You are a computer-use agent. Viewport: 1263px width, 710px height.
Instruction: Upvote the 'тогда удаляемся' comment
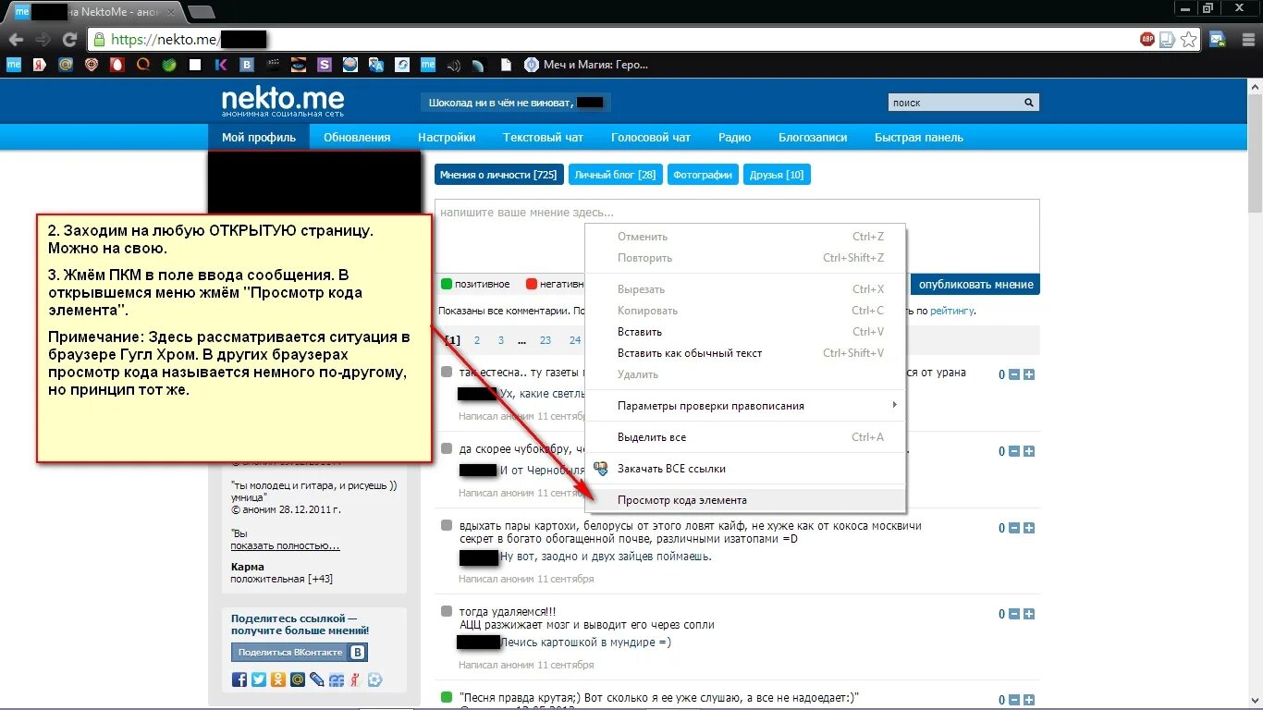(x=1029, y=614)
